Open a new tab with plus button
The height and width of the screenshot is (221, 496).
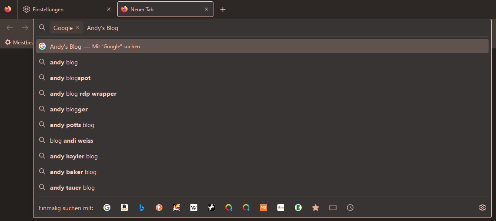coord(223,9)
